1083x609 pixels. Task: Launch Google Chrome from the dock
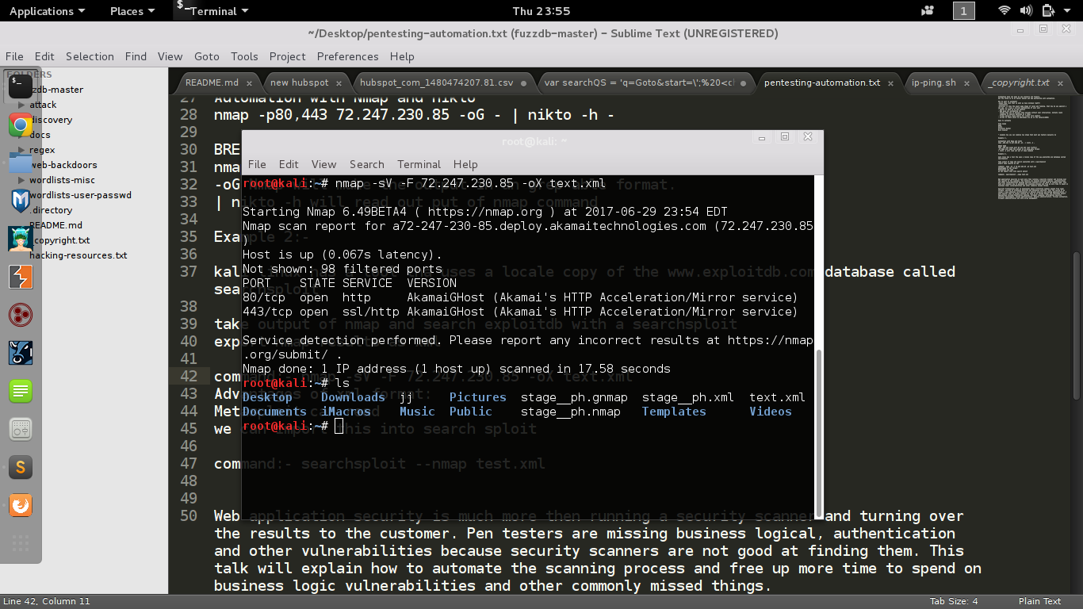[21, 124]
